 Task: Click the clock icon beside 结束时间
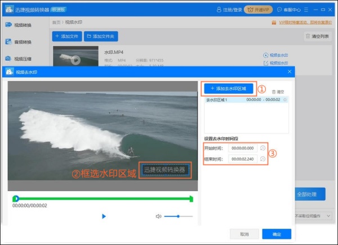pyautogui.click(x=263, y=158)
